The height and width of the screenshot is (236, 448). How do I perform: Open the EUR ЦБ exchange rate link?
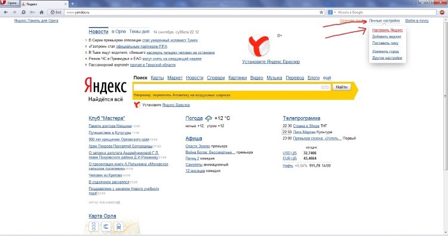coord(290,158)
